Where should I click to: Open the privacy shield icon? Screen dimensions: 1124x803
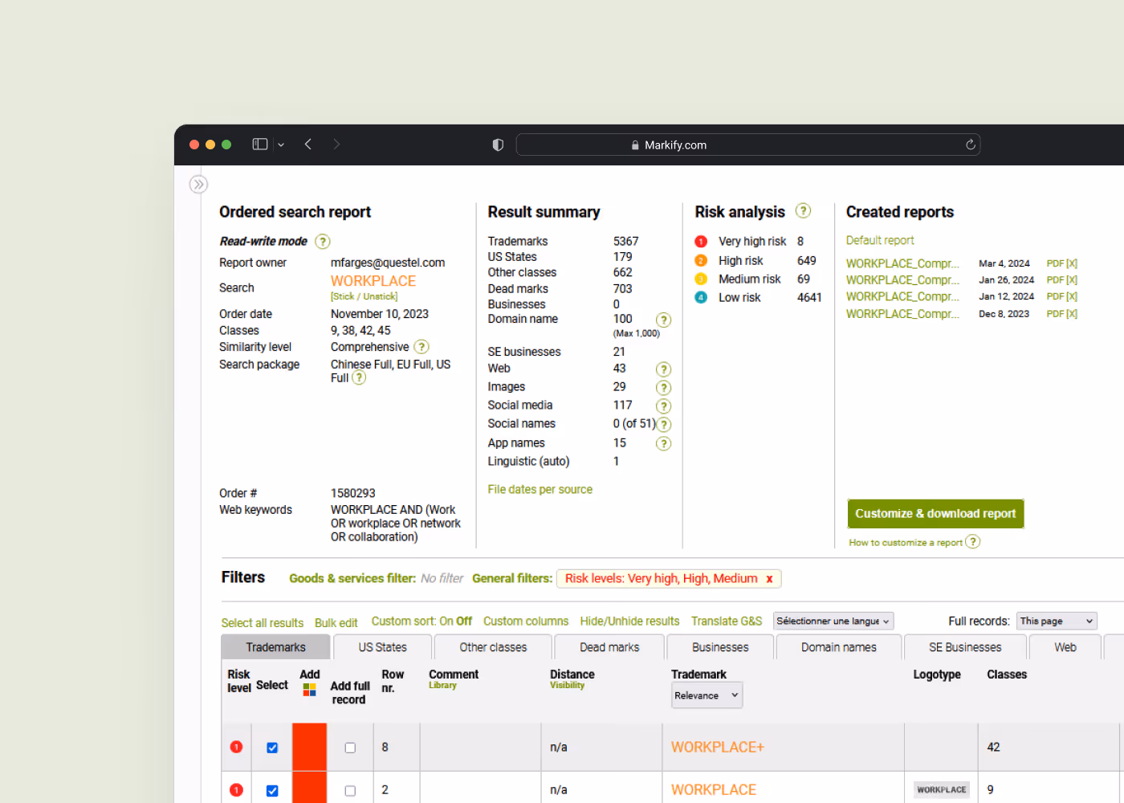498,145
